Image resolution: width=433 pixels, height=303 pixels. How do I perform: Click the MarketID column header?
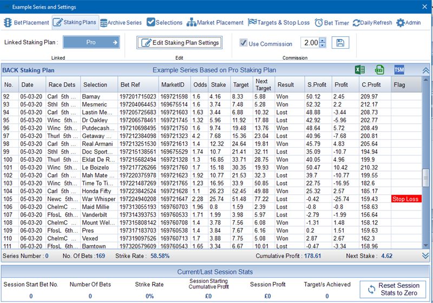[174, 84]
